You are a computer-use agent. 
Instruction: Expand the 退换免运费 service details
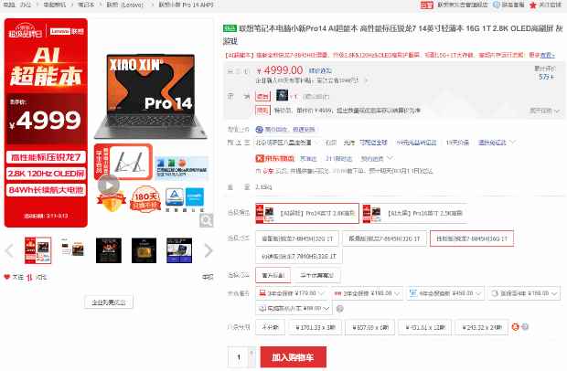coord(496,143)
